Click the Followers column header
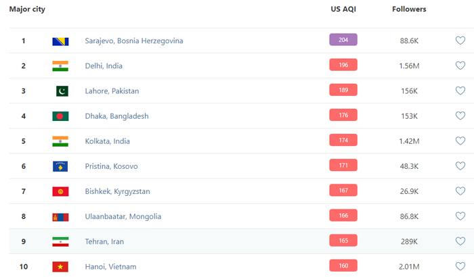474x277 pixels. click(x=409, y=9)
